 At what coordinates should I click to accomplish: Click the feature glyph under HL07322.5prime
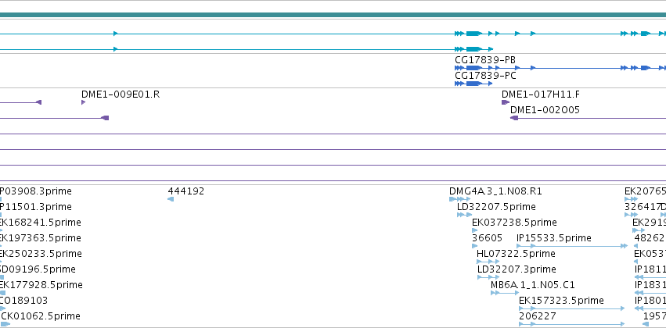coord(488,262)
